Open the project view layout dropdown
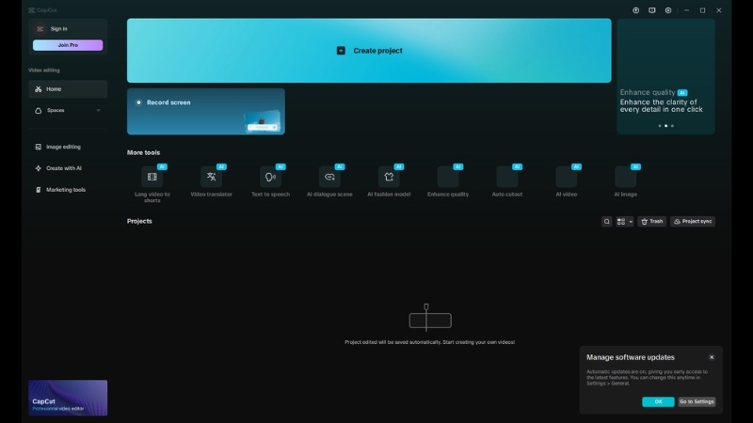Viewport: 753px width, 423px height. click(x=625, y=222)
